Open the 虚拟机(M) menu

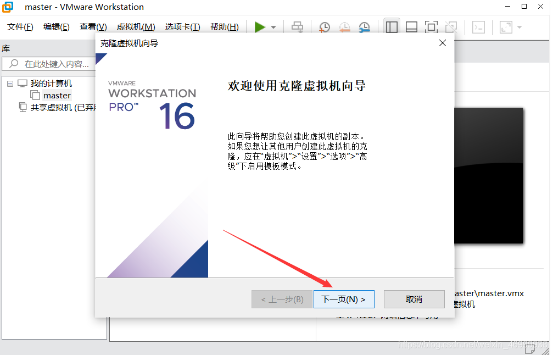(136, 26)
